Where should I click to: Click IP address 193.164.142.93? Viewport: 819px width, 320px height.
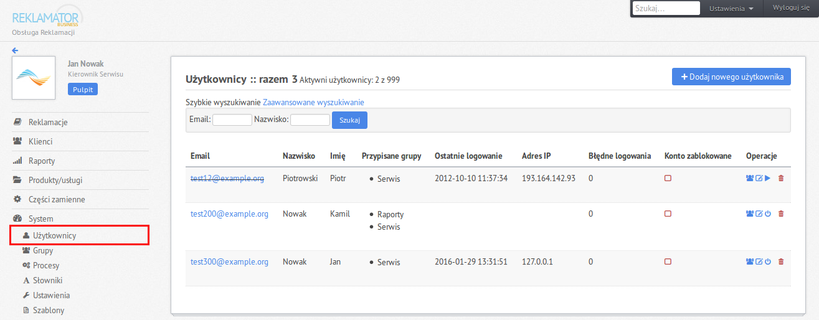549,178
